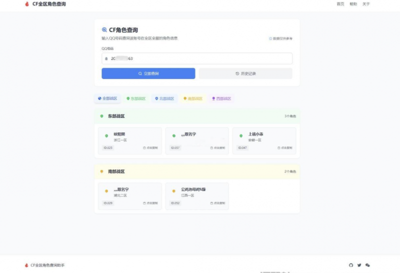This screenshot has height=273, width=400.
Task: Open the WeChat icon in the footer
Action: click(x=367, y=265)
